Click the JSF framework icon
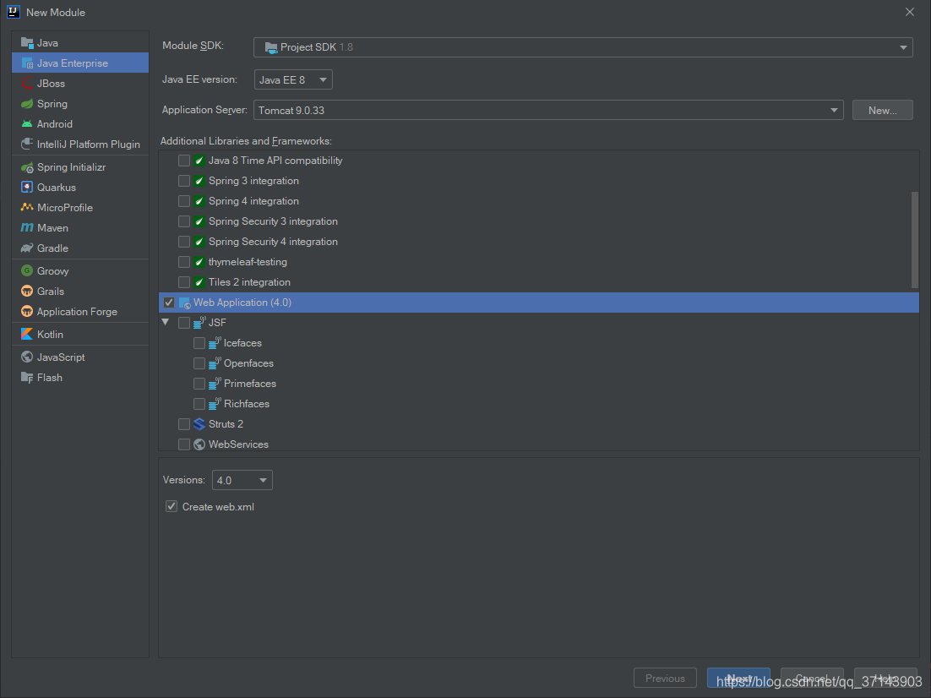The height and width of the screenshot is (698, 931). tap(199, 323)
